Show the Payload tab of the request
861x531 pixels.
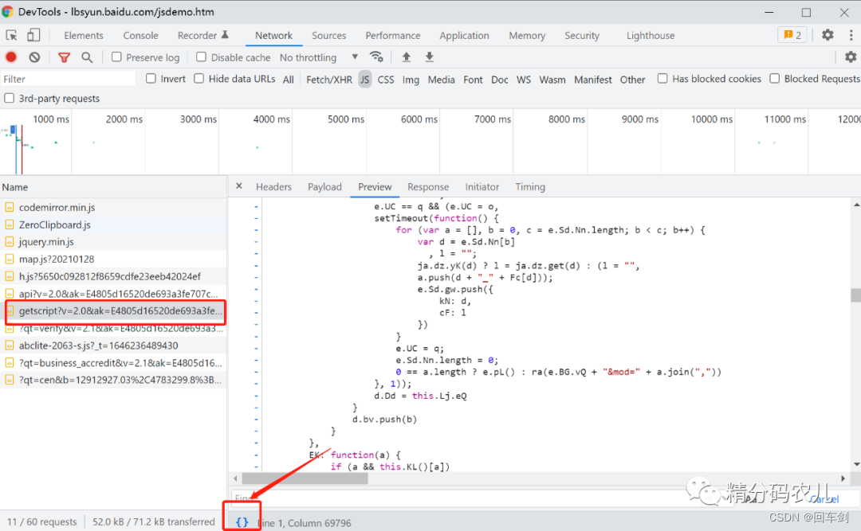click(x=324, y=187)
